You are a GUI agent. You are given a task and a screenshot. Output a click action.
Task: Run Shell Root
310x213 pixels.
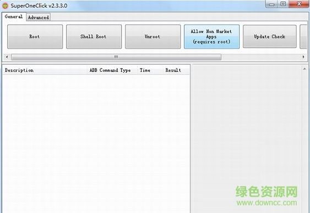pyautogui.click(x=94, y=37)
